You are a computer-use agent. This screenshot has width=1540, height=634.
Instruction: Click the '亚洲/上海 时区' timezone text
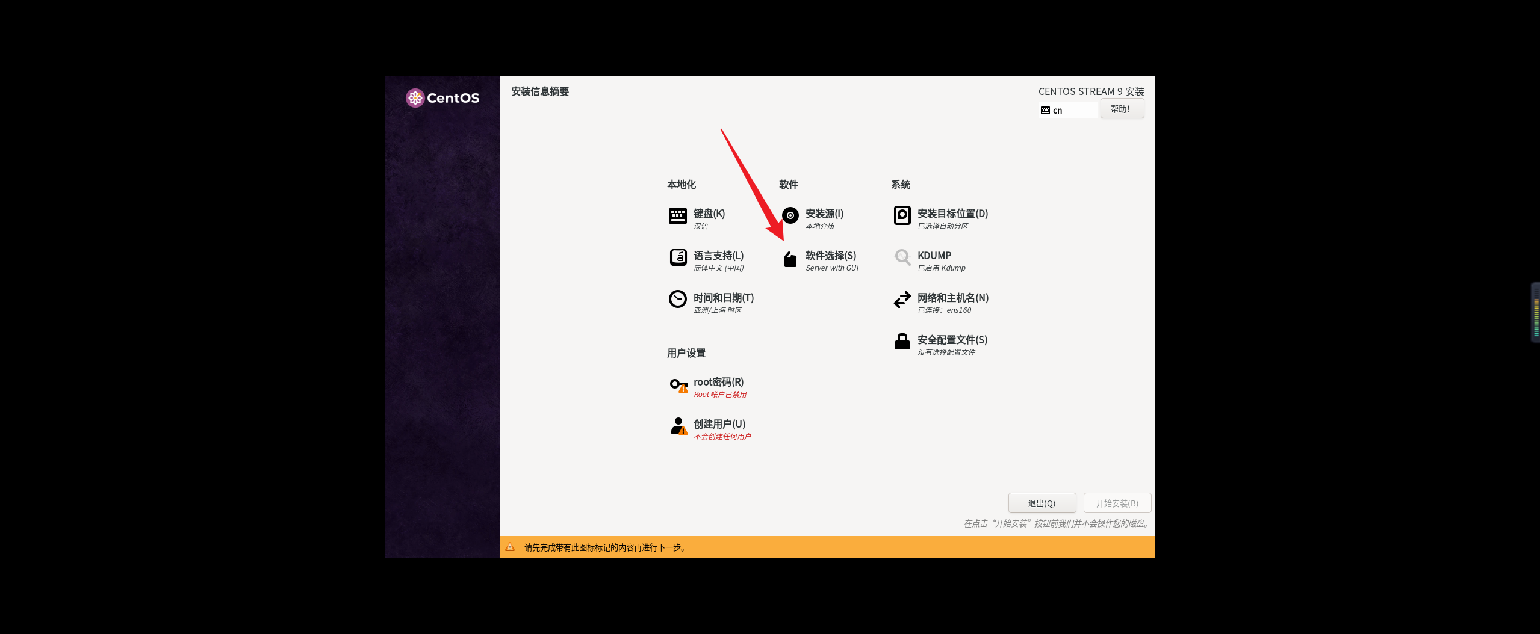tap(718, 310)
